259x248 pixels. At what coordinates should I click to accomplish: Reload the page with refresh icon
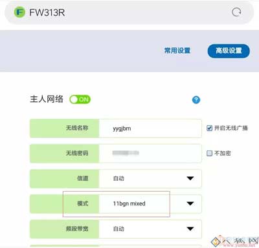236,12
